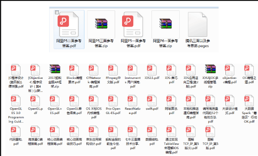Select the swift.pdf file icon
Screen dimensions: 258x156
[x=152, y=101]
